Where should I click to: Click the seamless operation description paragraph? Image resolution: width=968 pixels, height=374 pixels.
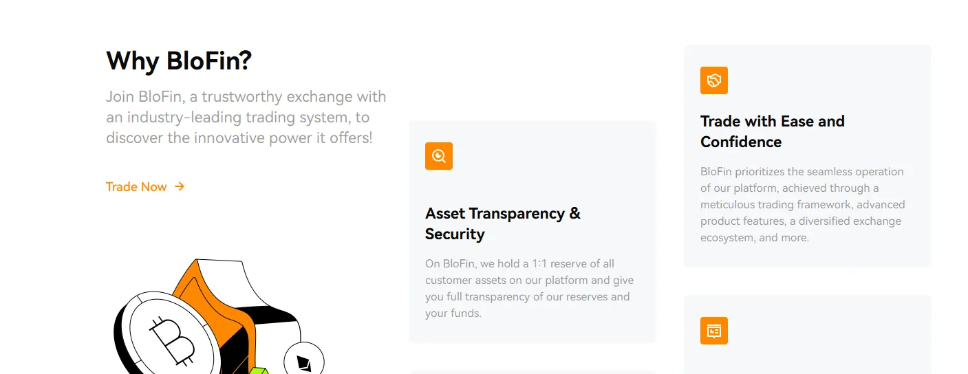(803, 204)
